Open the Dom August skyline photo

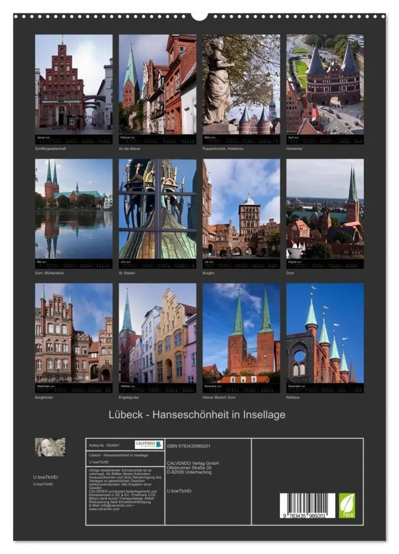click(325, 209)
